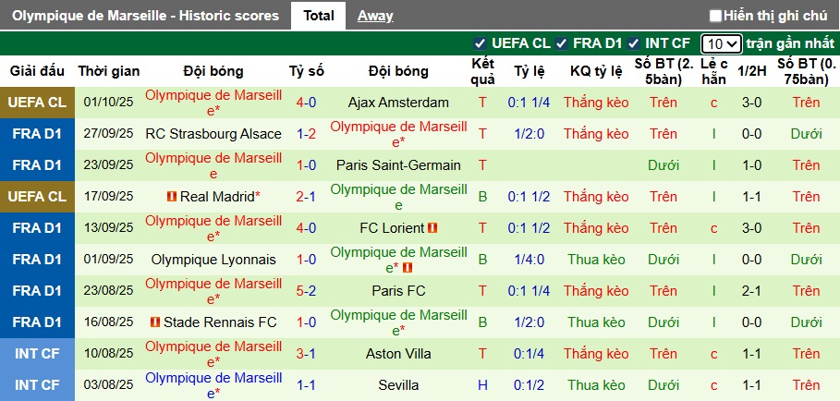Select the Total tab
This screenshot has height=401, width=840.
[318, 16]
